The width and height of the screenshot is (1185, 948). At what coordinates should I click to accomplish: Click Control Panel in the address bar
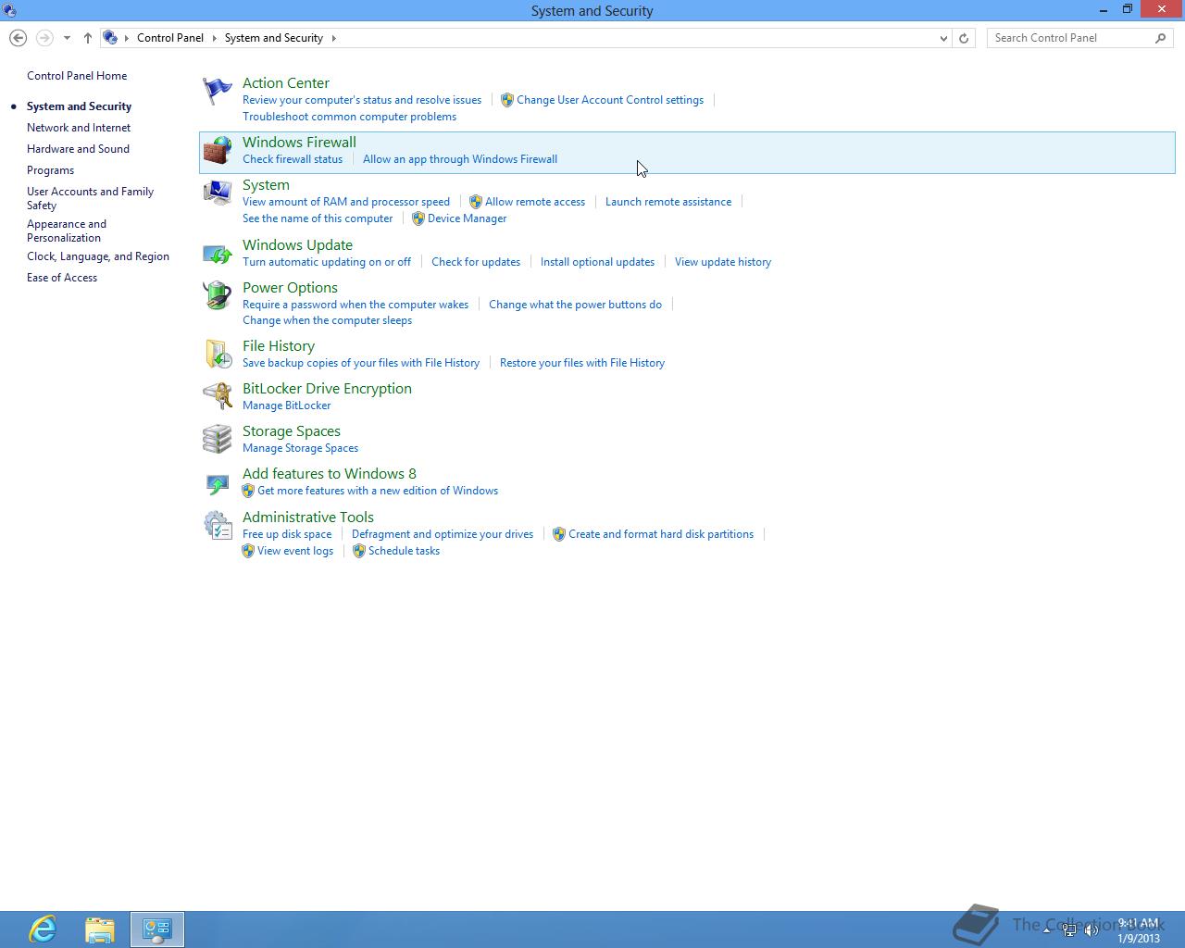[170, 38]
